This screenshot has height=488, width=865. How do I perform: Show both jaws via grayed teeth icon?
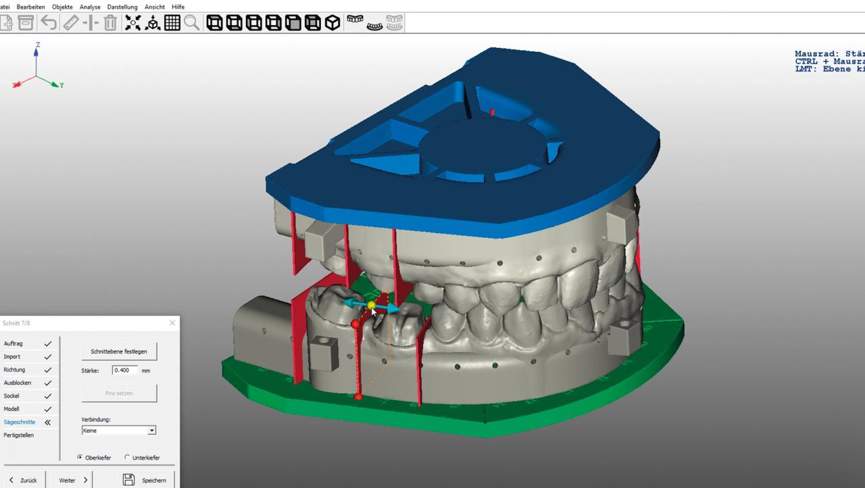pyautogui.click(x=395, y=23)
